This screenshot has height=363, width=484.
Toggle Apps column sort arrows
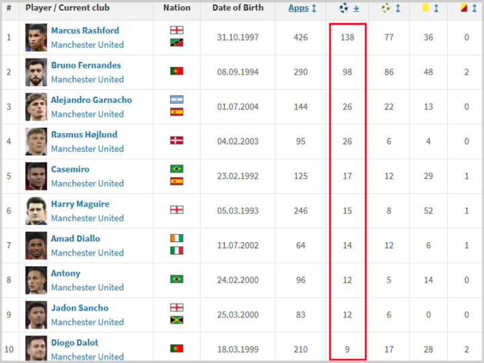[x=314, y=8]
